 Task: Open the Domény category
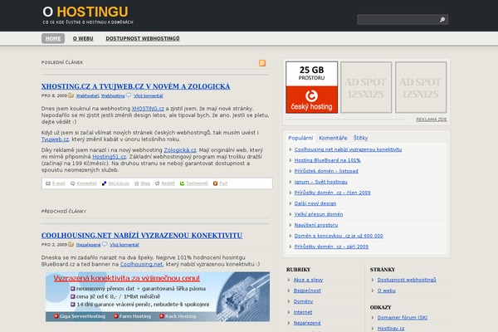pyautogui.click(x=303, y=301)
